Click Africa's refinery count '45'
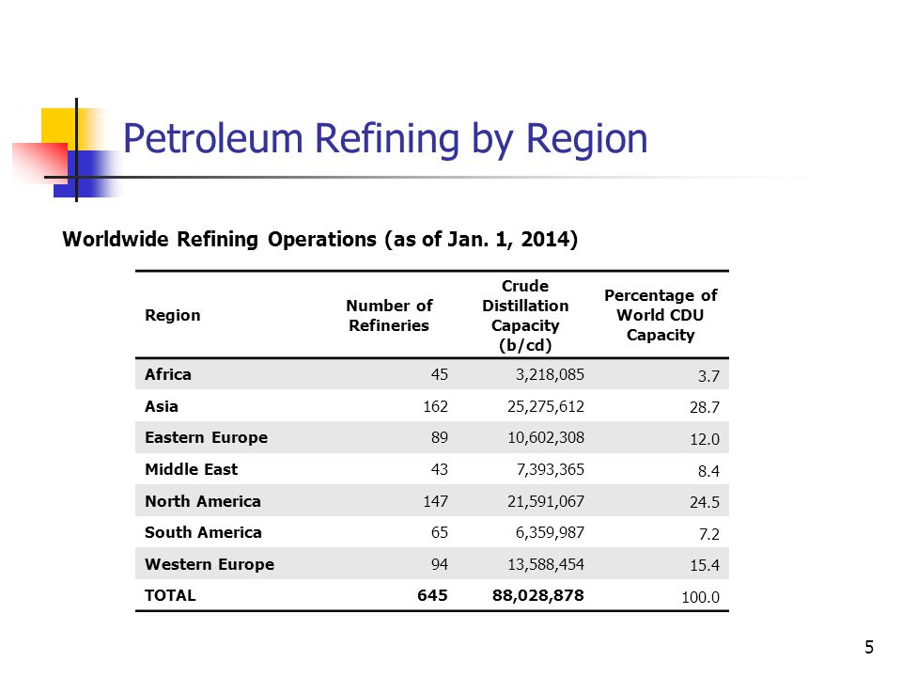Viewport: 902px width, 677px height. 440,375
